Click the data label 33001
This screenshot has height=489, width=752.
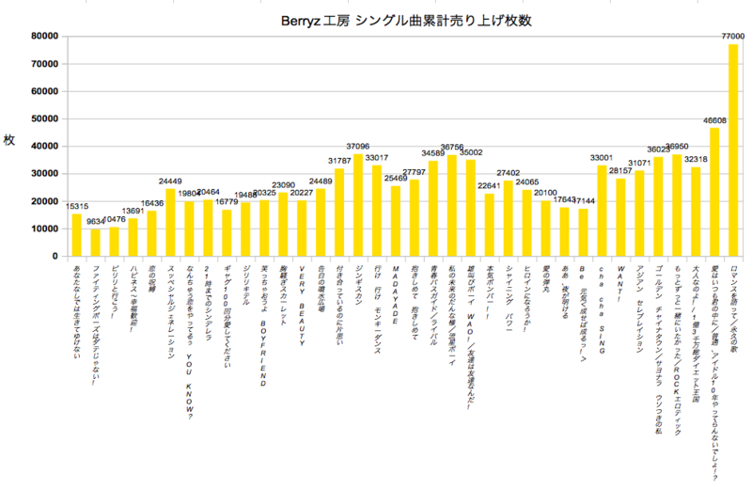pos(602,157)
